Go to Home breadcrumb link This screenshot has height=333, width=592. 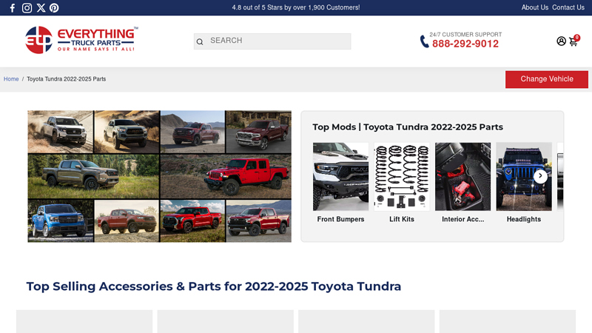click(x=11, y=79)
